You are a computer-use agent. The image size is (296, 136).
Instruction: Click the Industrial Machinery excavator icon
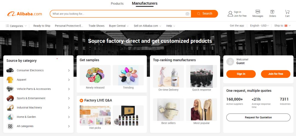[10, 108]
